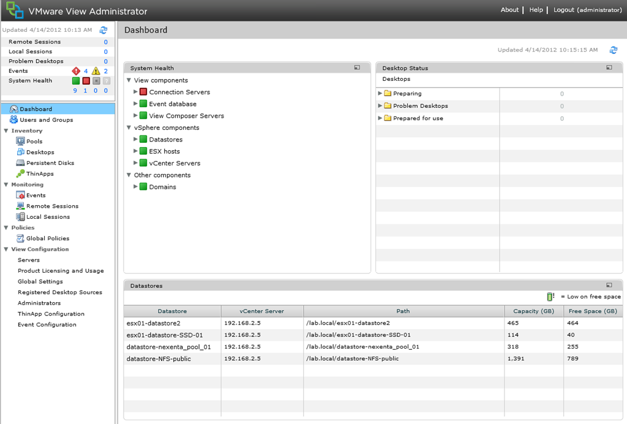
Task: Click the Problem Desktops folder icon
Action: pyautogui.click(x=388, y=105)
